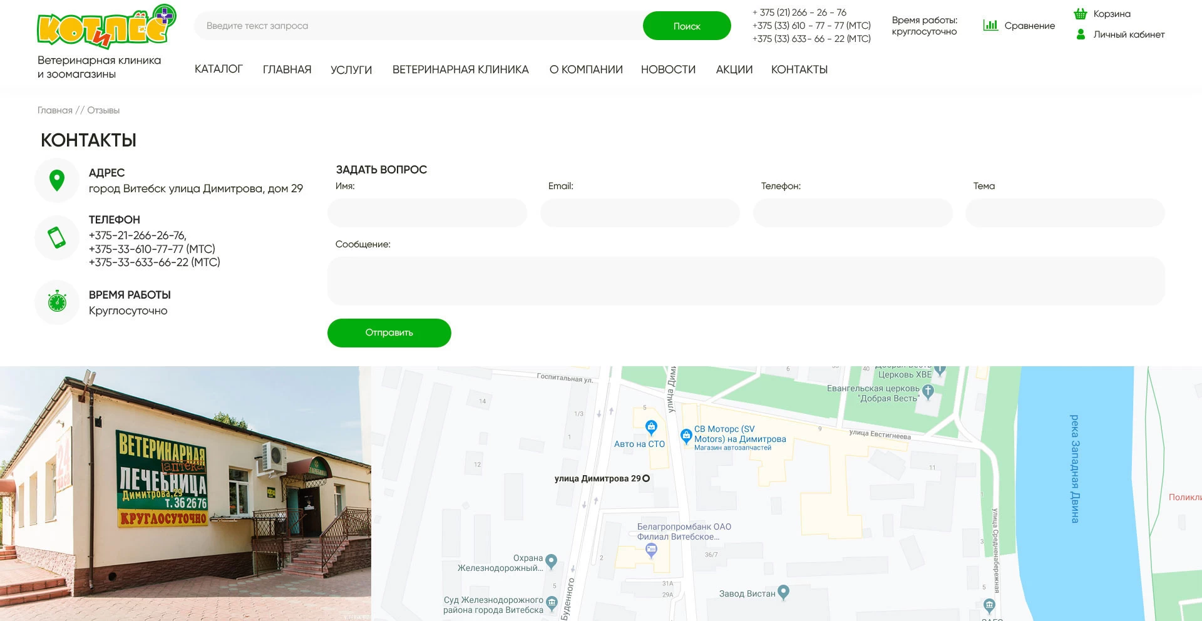Click header phone +375 (33) 610-77-77 (МТС)
Screen dimensions: 1202x621
coord(811,26)
